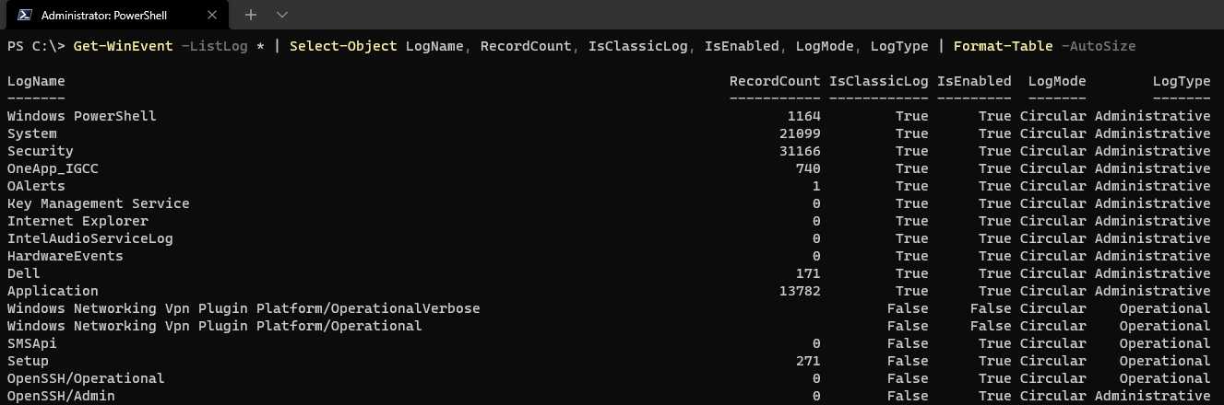Click the LogMode column header
1224x405 pixels.
point(1057,81)
